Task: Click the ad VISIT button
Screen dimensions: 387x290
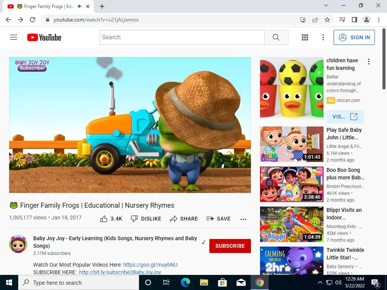Action: [345, 117]
